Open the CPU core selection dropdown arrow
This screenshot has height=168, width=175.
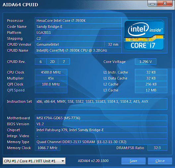point(63,161)
